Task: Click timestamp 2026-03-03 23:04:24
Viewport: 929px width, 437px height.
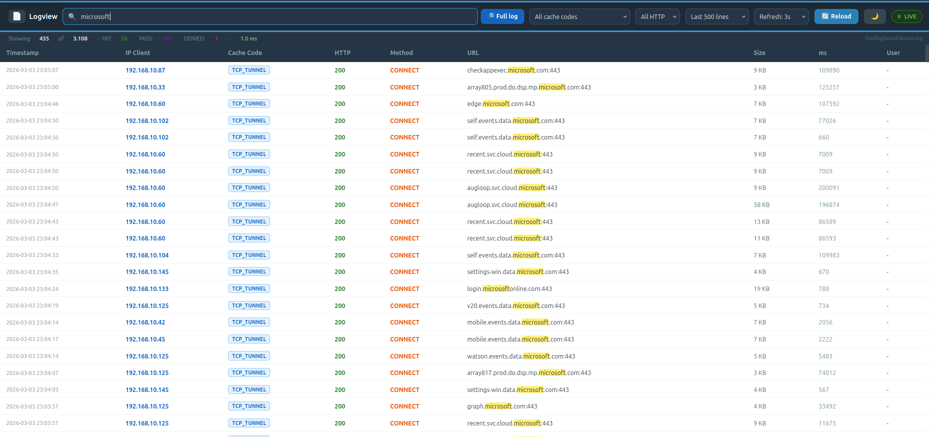Action: point(32,289)
